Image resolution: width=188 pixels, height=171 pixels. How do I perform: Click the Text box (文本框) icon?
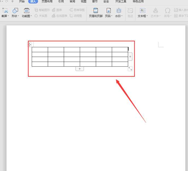pos(143,11)
